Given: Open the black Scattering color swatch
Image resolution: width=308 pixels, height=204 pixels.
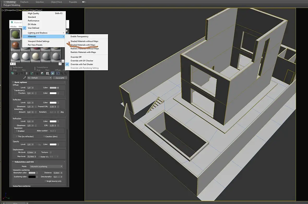Looking at the screenshot, I should coord(32,177).
